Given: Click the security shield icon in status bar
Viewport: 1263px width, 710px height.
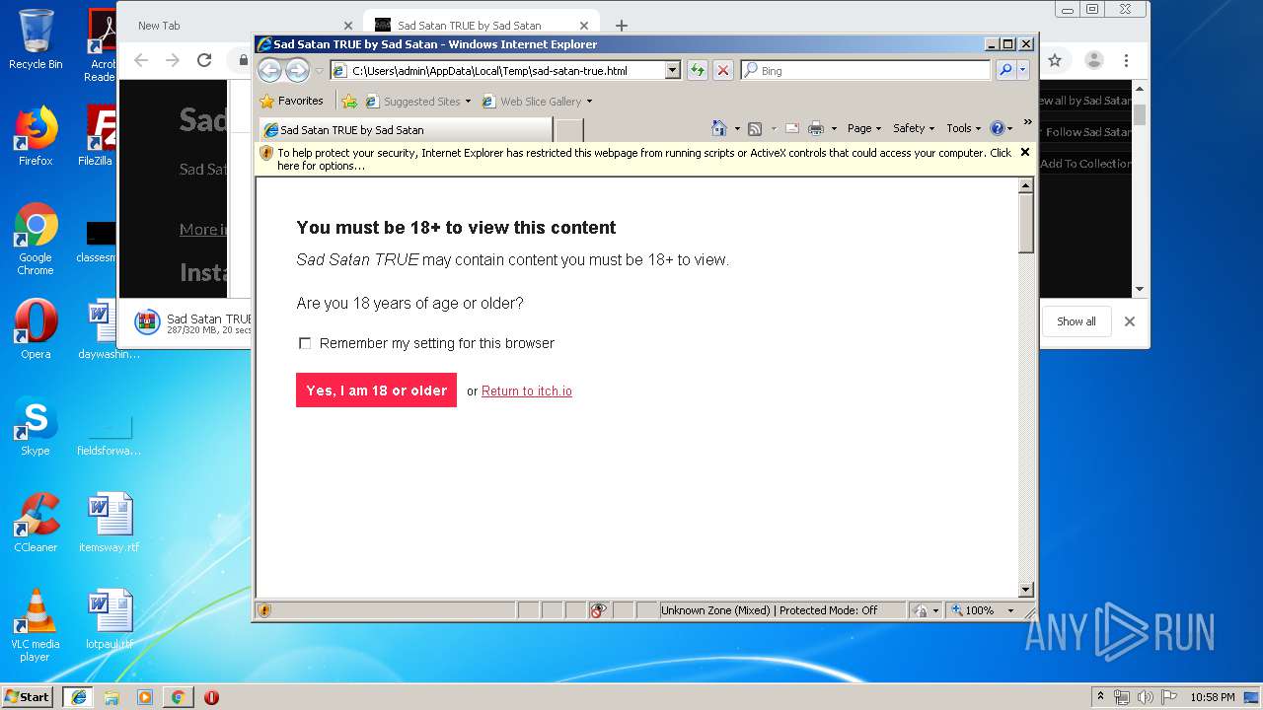Looking at the screenshot, I should coord(264,610).
